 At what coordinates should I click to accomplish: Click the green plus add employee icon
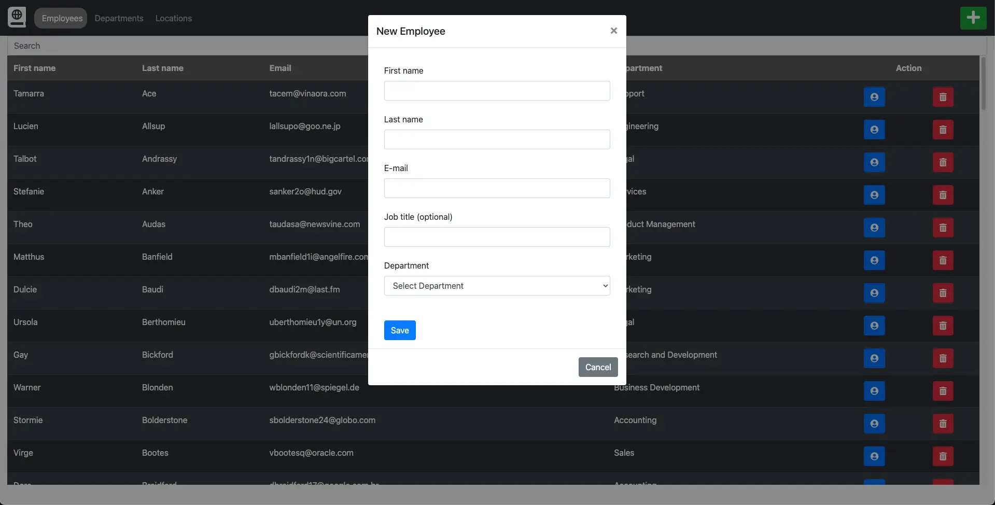tap(973, 18)
